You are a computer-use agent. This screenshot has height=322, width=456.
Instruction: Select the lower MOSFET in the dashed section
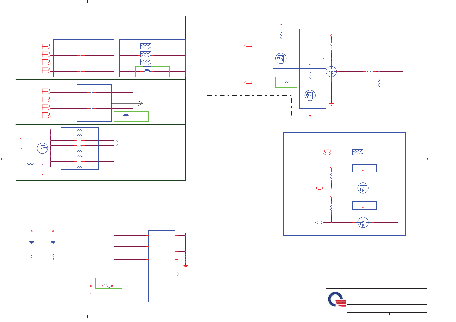(363, 222)
